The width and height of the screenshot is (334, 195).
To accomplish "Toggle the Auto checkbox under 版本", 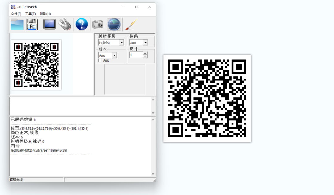I will 100,60.
